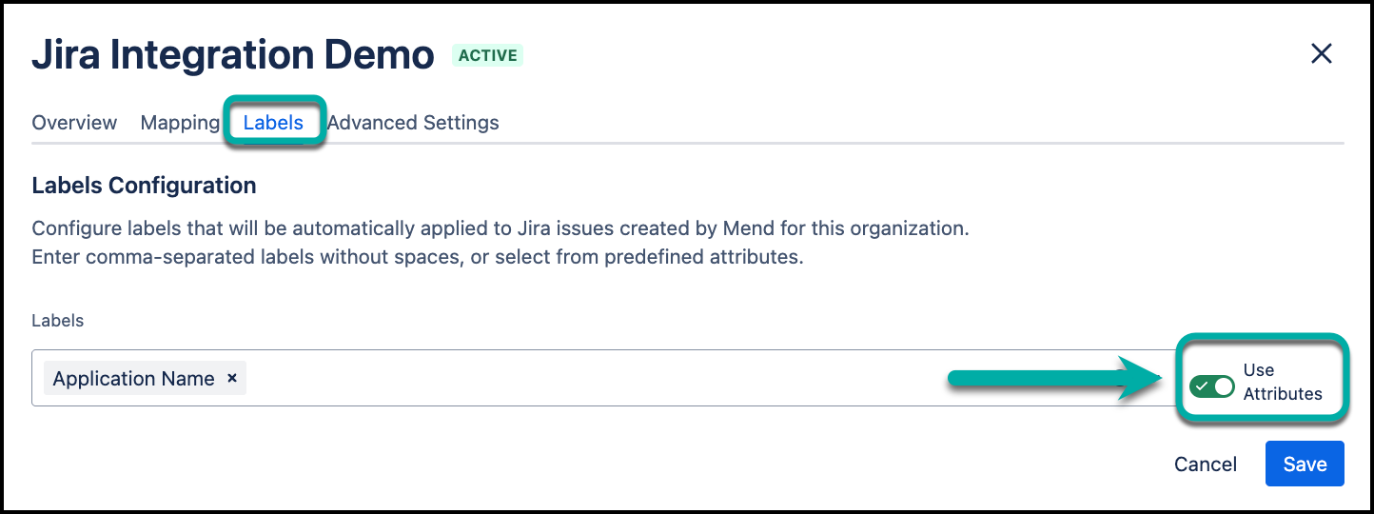Open the Mapping tab

tap(180, 123)
